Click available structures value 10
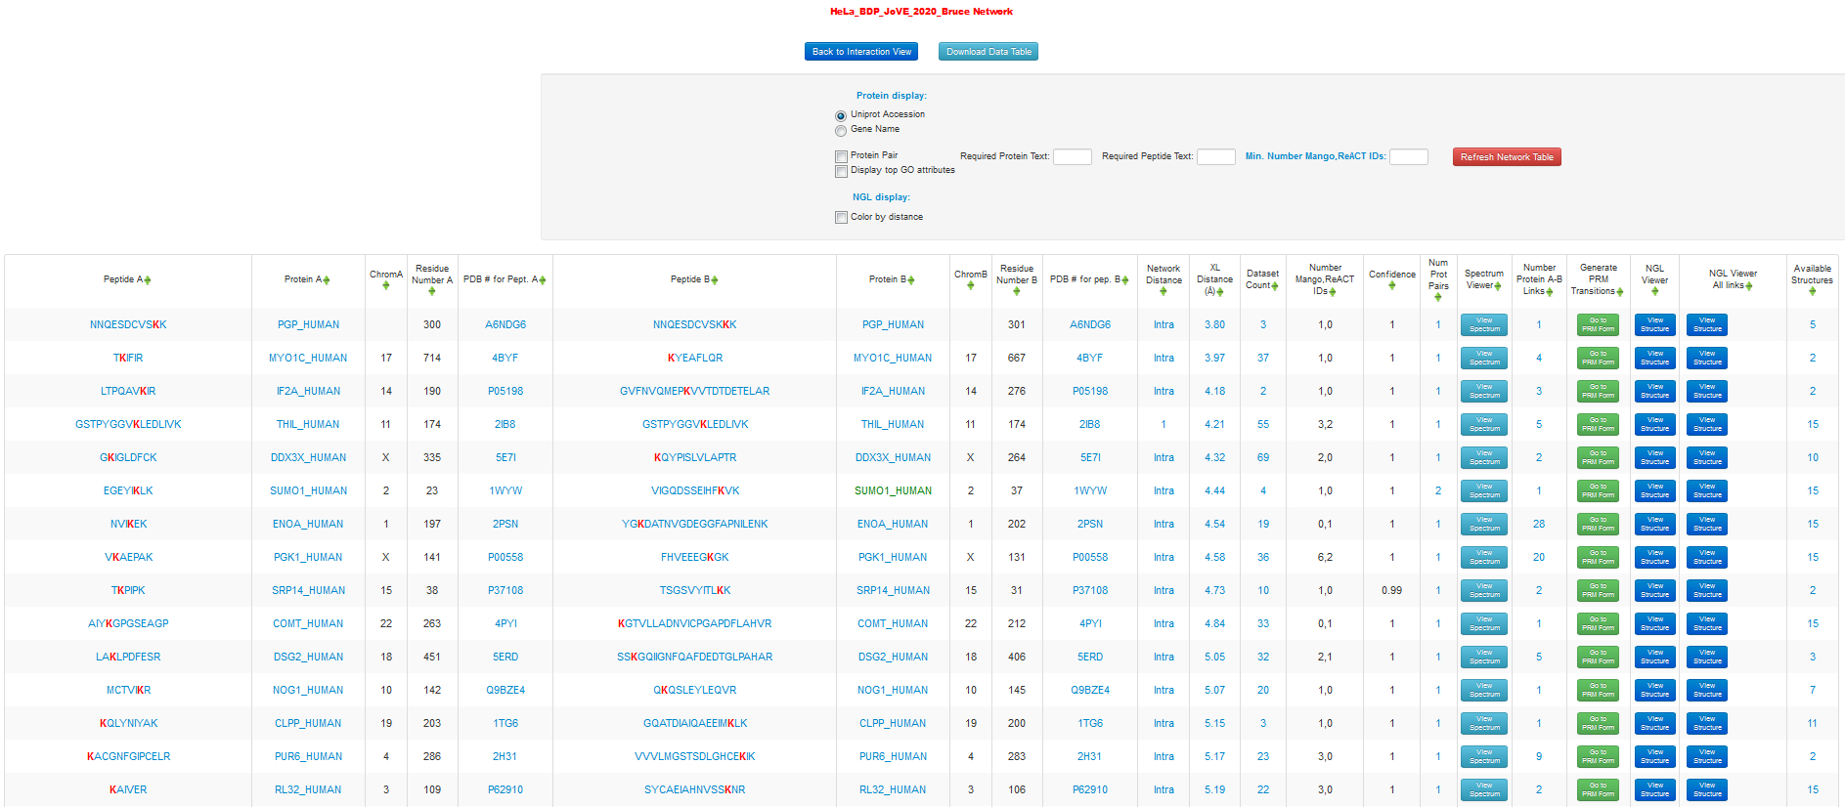This screenshot has width=1845, height=807. pyautogui.click(x=1813, y=458)
